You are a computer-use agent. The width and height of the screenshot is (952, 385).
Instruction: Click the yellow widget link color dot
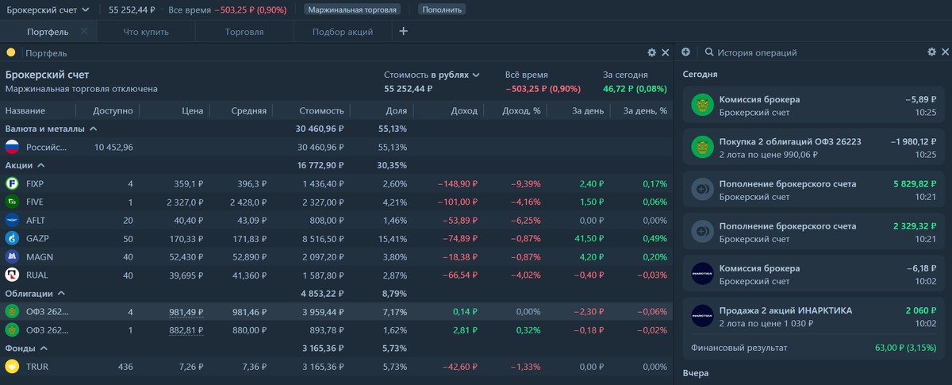pyautogui.click(x=11, y=52)
